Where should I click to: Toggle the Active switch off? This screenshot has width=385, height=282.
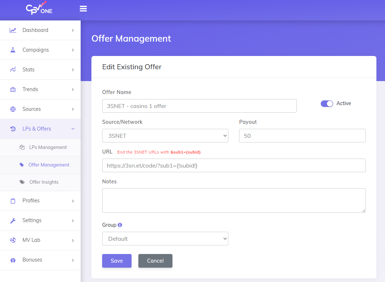pos(327,103)
